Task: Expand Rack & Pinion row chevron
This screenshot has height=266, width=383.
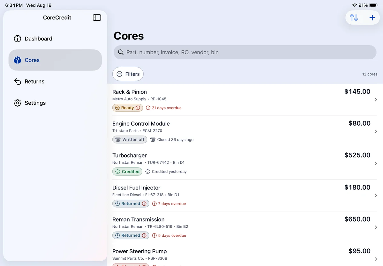Action: (376, 100)
